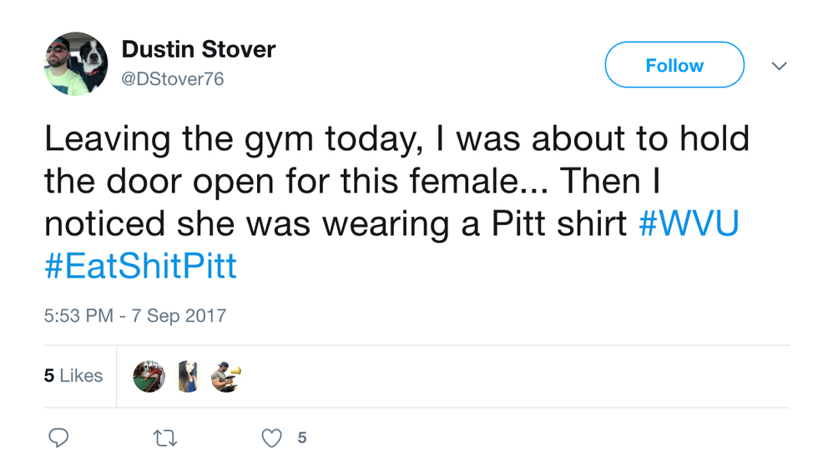
Task: Expand the tweet options chevron menu
Action: (x=779, y=66)
